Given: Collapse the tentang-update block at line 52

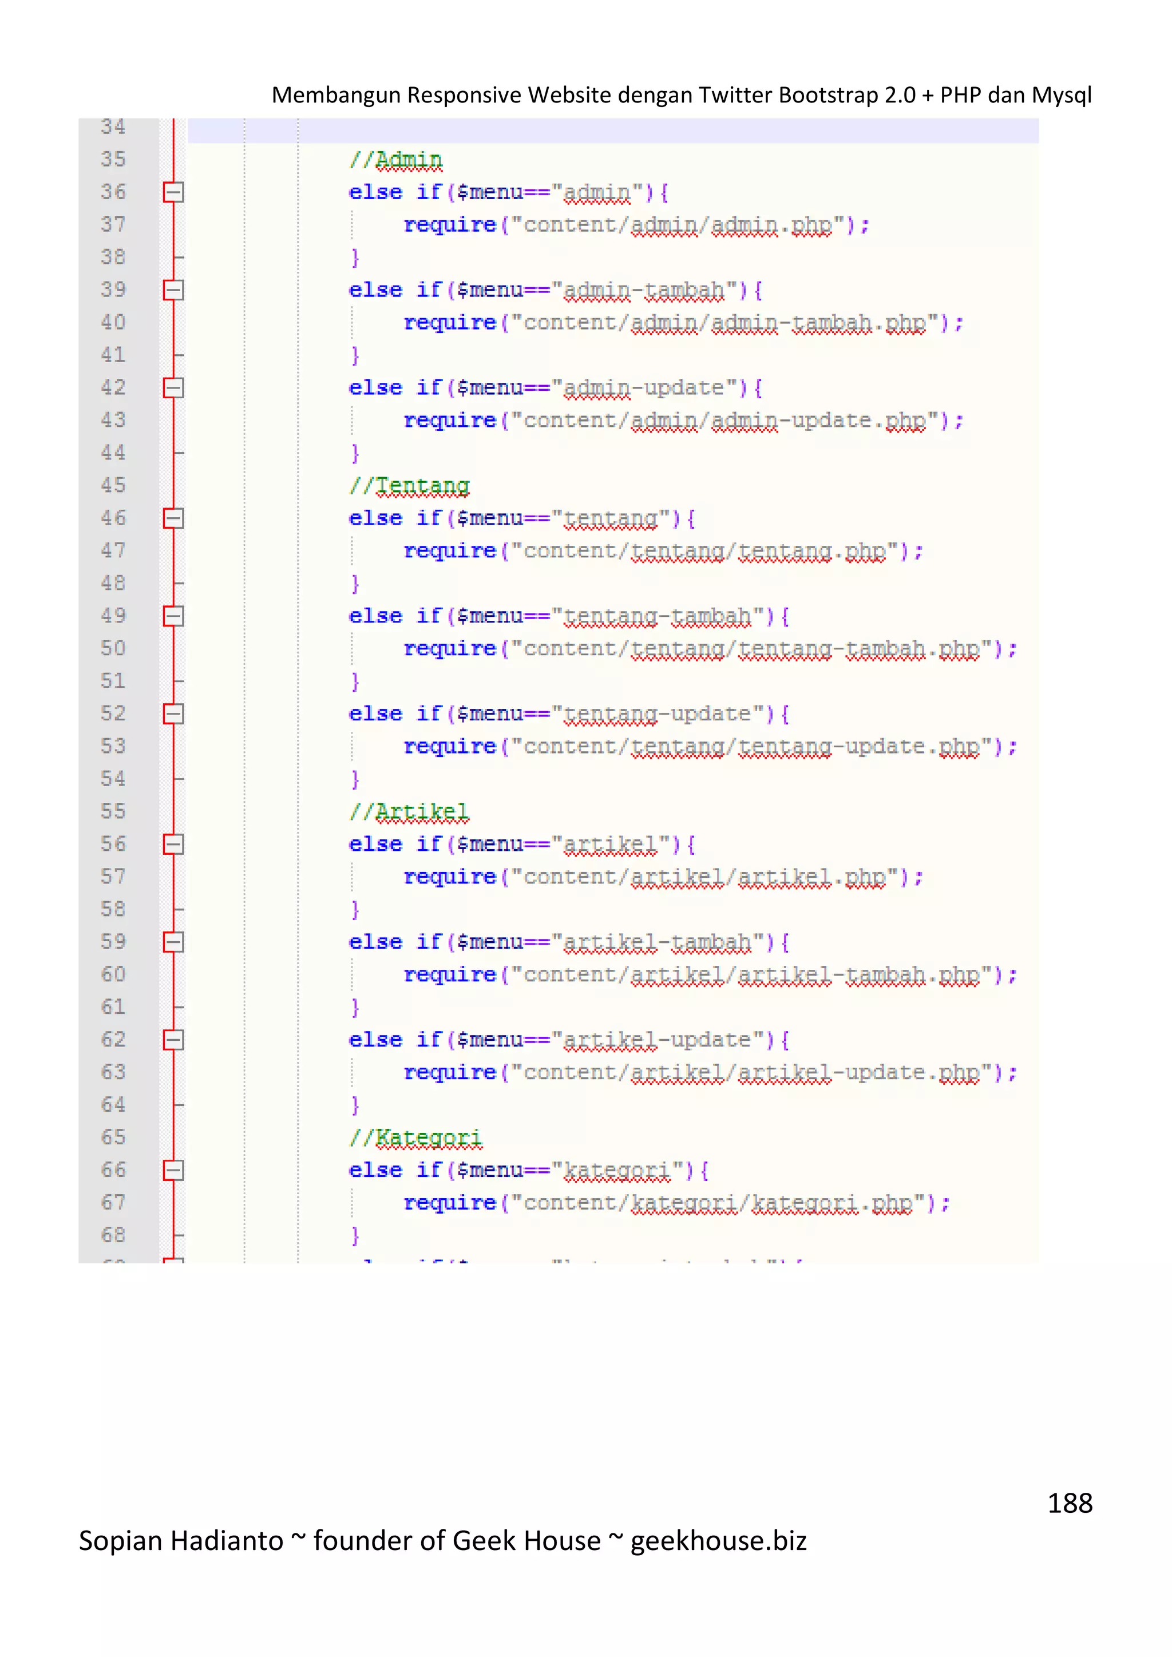Looking at the screenshot, I should 173,713.
